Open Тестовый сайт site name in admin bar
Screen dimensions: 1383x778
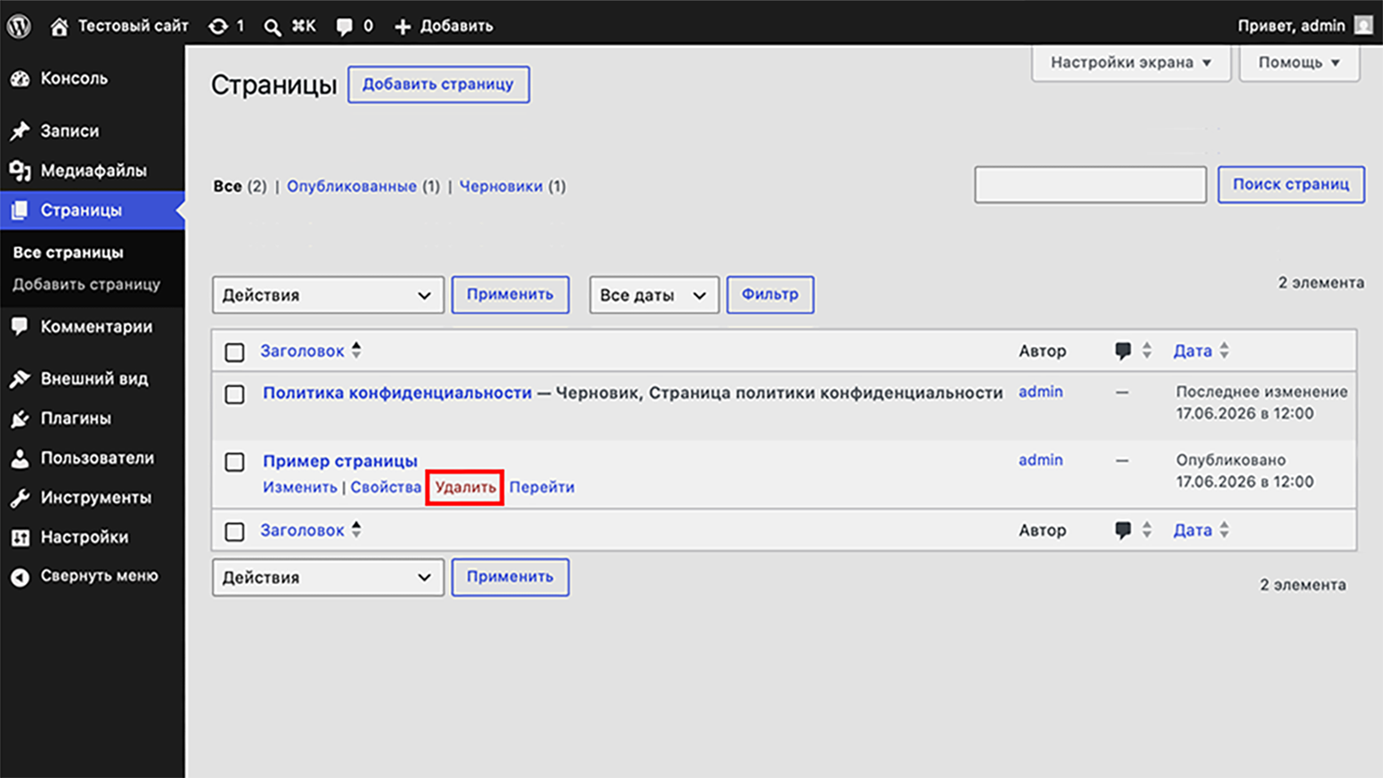pyautogui.click(x=133, y=26)
